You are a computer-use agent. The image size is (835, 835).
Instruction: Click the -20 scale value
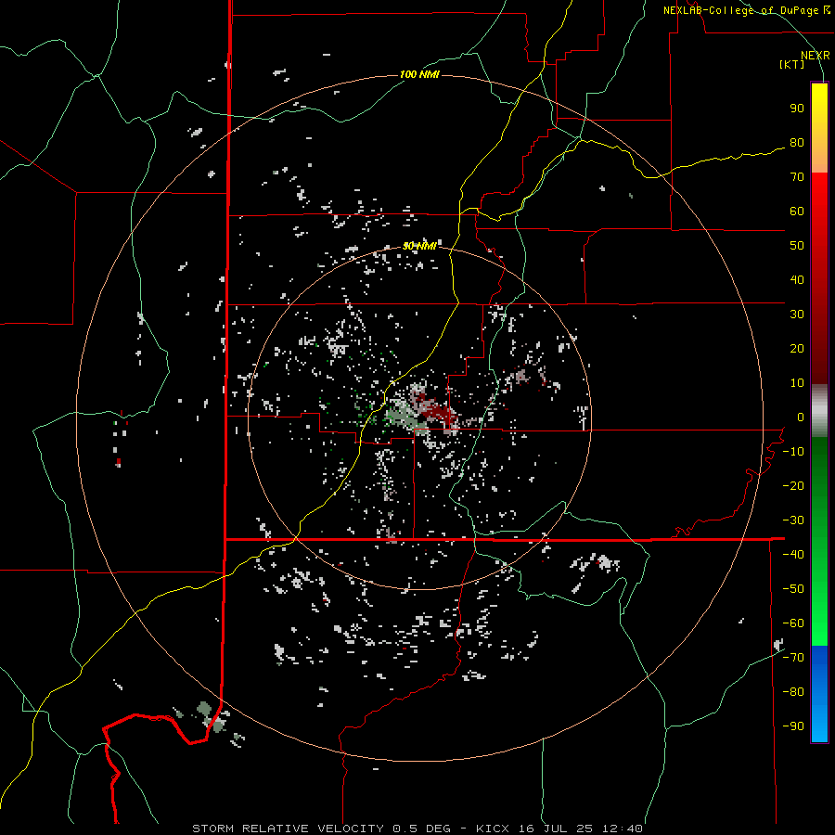click(x=793, y=485)
